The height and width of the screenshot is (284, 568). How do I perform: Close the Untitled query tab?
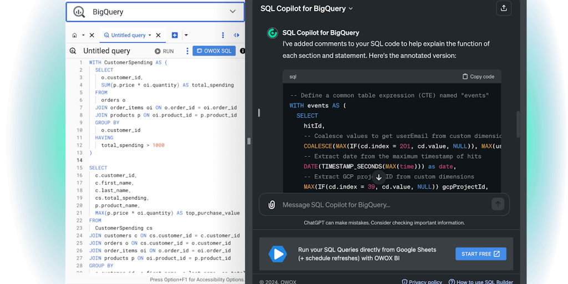(x=158, y=35)
